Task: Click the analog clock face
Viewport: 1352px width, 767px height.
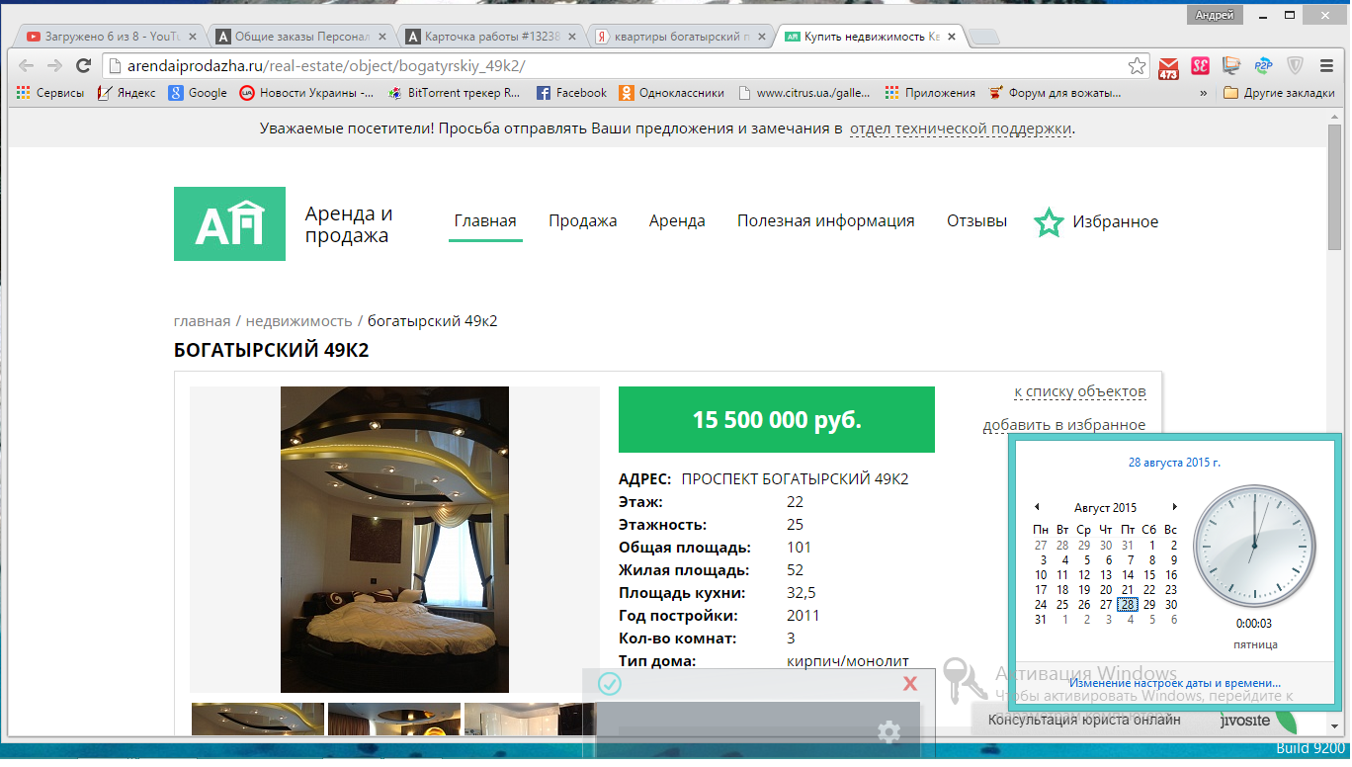Action: click(x=1254, y=545)
